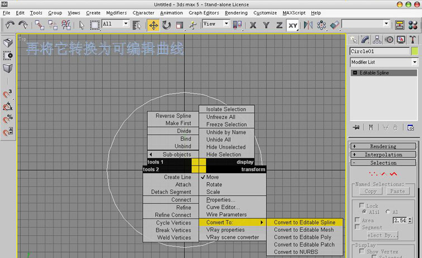Image resolution: width=422 pixels, height=258 pixels.
Task: Click the Mirror Selected Objects icon
Action: coord(308,25)
